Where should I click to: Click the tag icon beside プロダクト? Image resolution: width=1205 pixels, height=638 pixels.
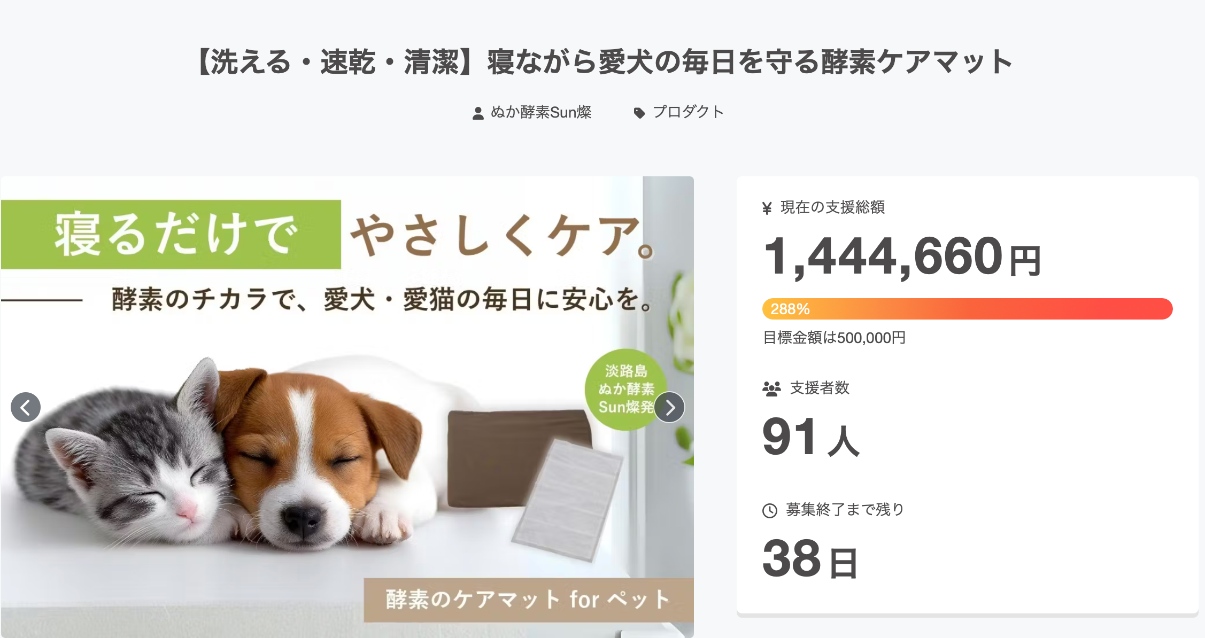click(639, 113)
